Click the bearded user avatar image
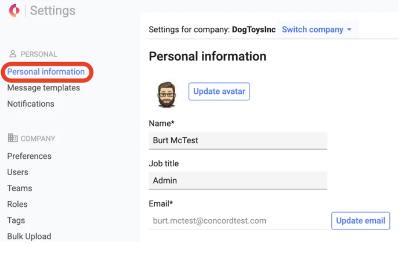 pos(166,94)
